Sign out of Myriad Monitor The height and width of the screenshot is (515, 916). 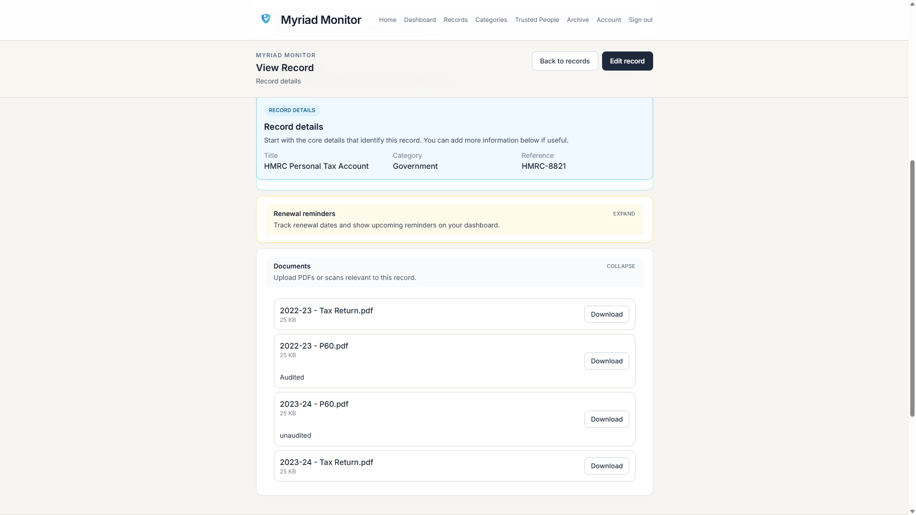point(640,20)
